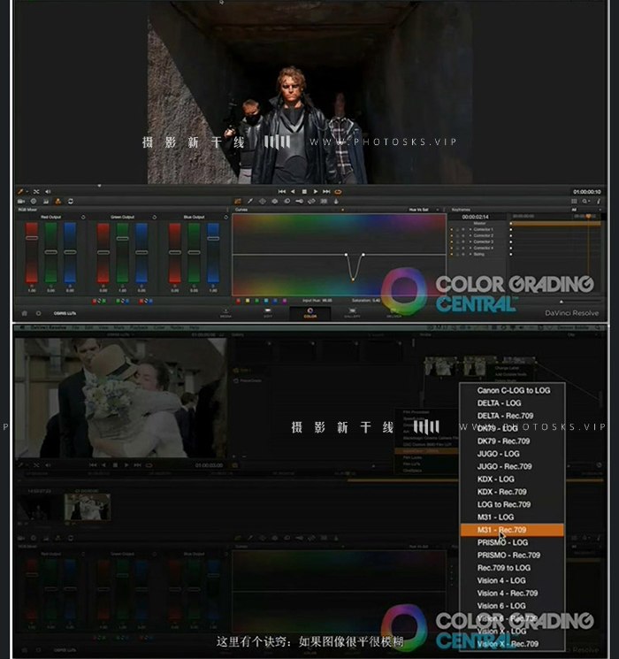Open the Motion Effects palette in upper window
619x659 pixels.
click(71, 202)
